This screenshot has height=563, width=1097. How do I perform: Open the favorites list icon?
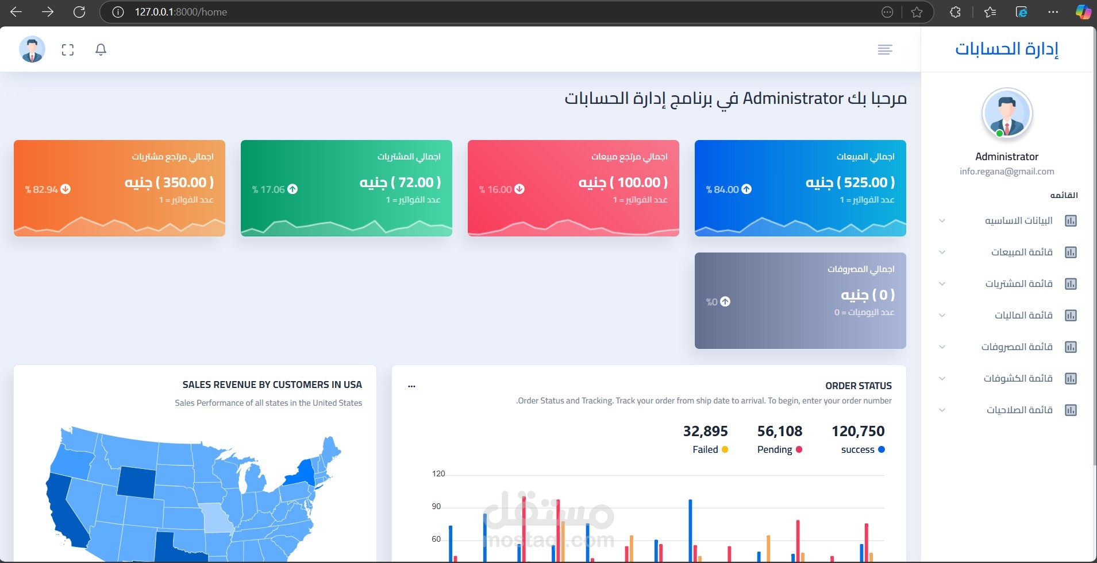point(990,12)
